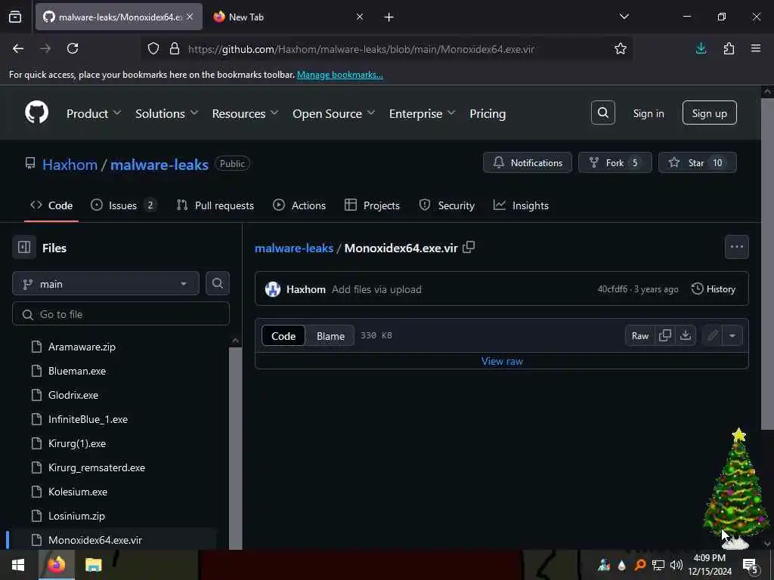The width and height of the screenshot is (774, 580).
Task: Click the Haxhom user avatar
Action: click(272, 289)
